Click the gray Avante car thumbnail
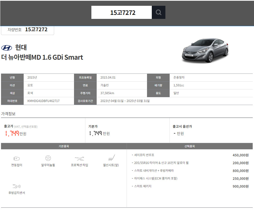 click(205, 50)
